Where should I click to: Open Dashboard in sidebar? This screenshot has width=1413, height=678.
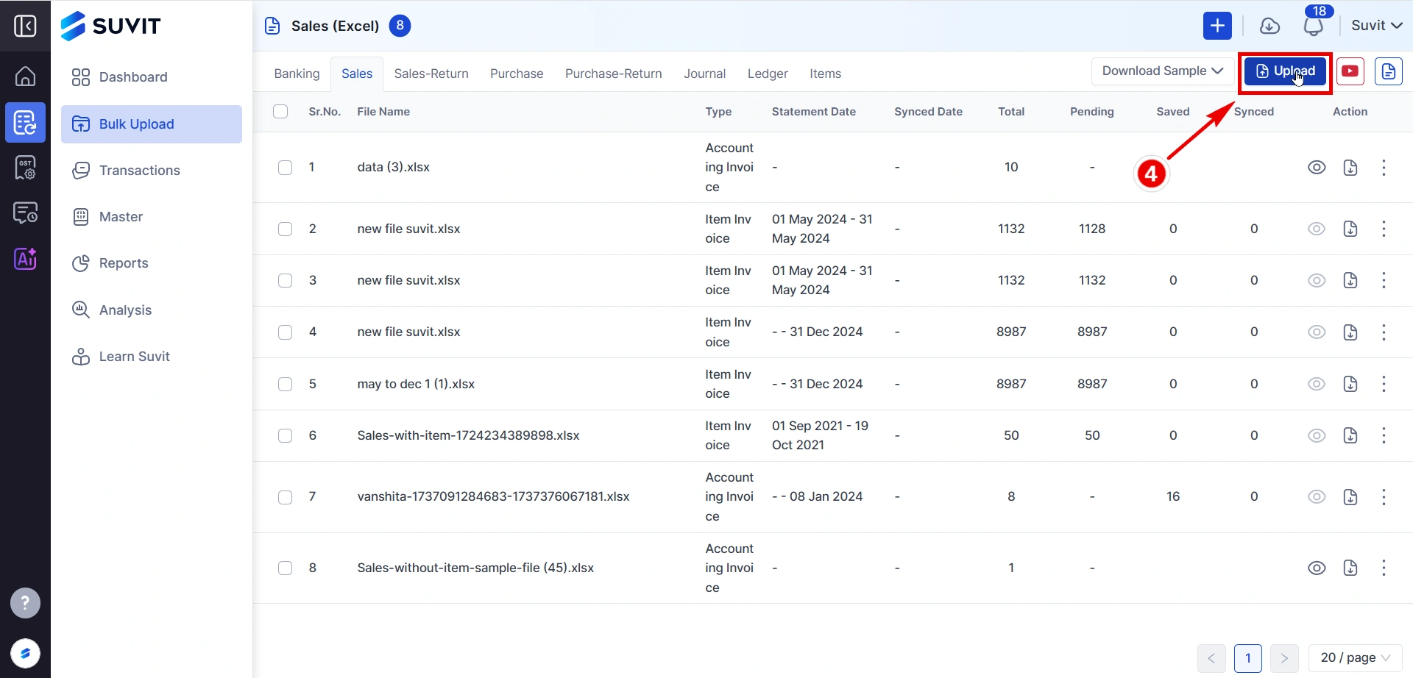click(x=151, y=77)
